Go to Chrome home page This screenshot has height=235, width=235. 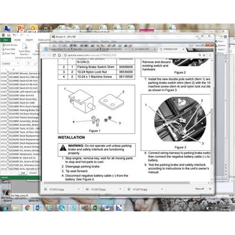(x=59, y=55)
